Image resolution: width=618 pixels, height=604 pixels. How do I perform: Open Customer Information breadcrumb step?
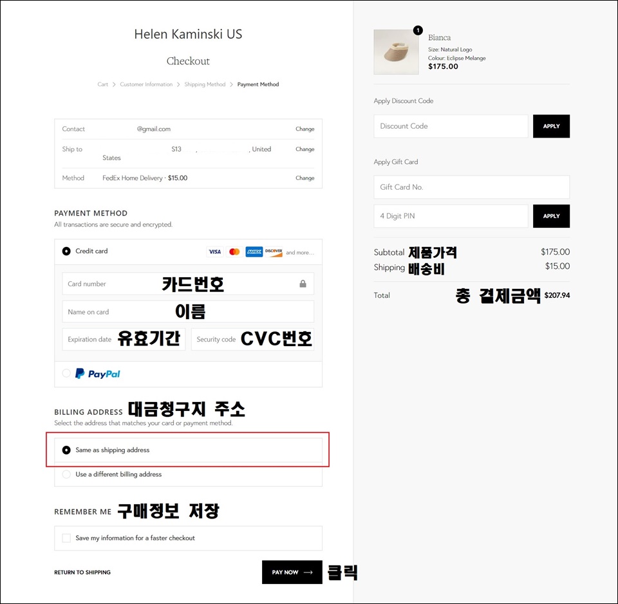pos(146,84)
